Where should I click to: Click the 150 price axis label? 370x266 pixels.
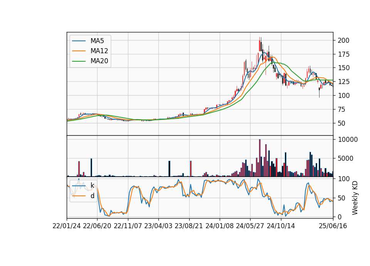343,68
